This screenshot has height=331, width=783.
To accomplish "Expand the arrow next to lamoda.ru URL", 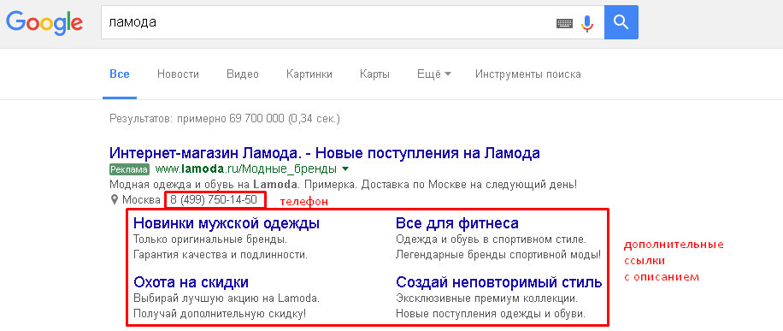I will (345, 169).
